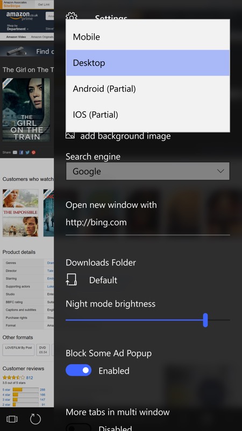Open the Google search engine dropdown
This screenshot has width=242, height=431.
click(147, 171)
